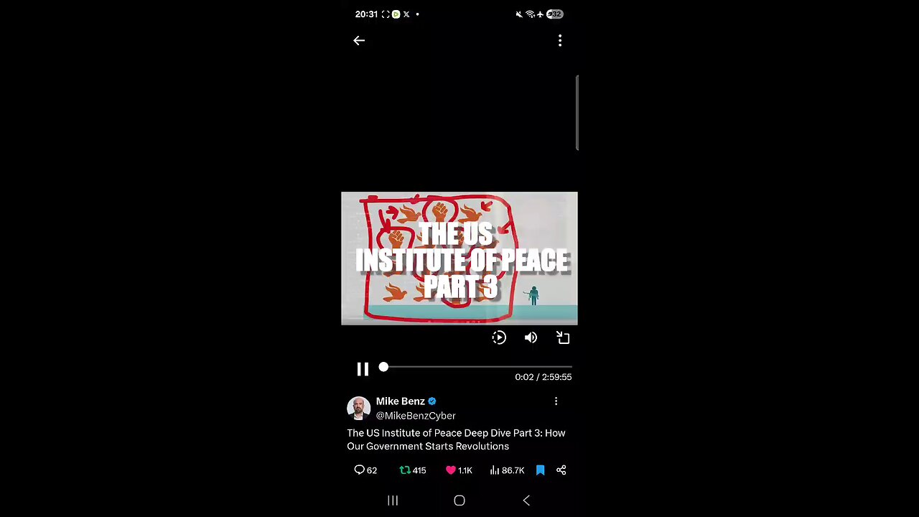Go back with the top-left arrow
The height and width of the screenshot is (517, 919).
click(359, 41)
